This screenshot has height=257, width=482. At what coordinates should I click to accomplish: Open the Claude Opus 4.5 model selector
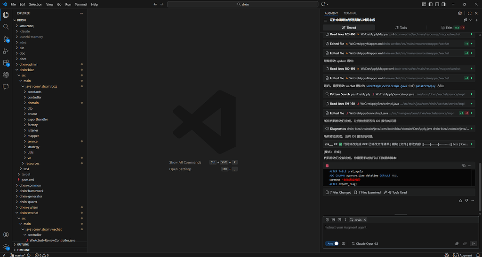(365, 243)
